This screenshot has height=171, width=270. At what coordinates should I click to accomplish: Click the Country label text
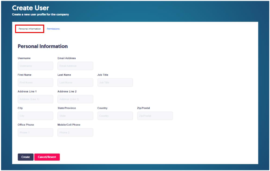(x=102, y=108)
